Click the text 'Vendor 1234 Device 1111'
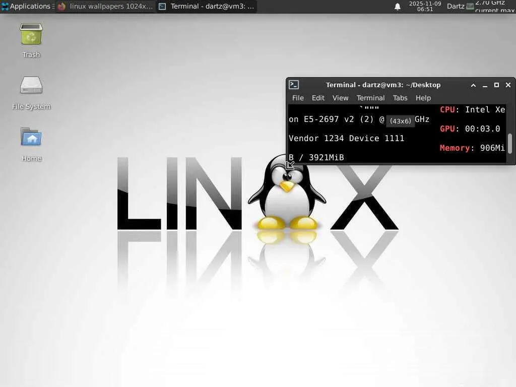This screenshot has width=516, height=387. point(346,138)
